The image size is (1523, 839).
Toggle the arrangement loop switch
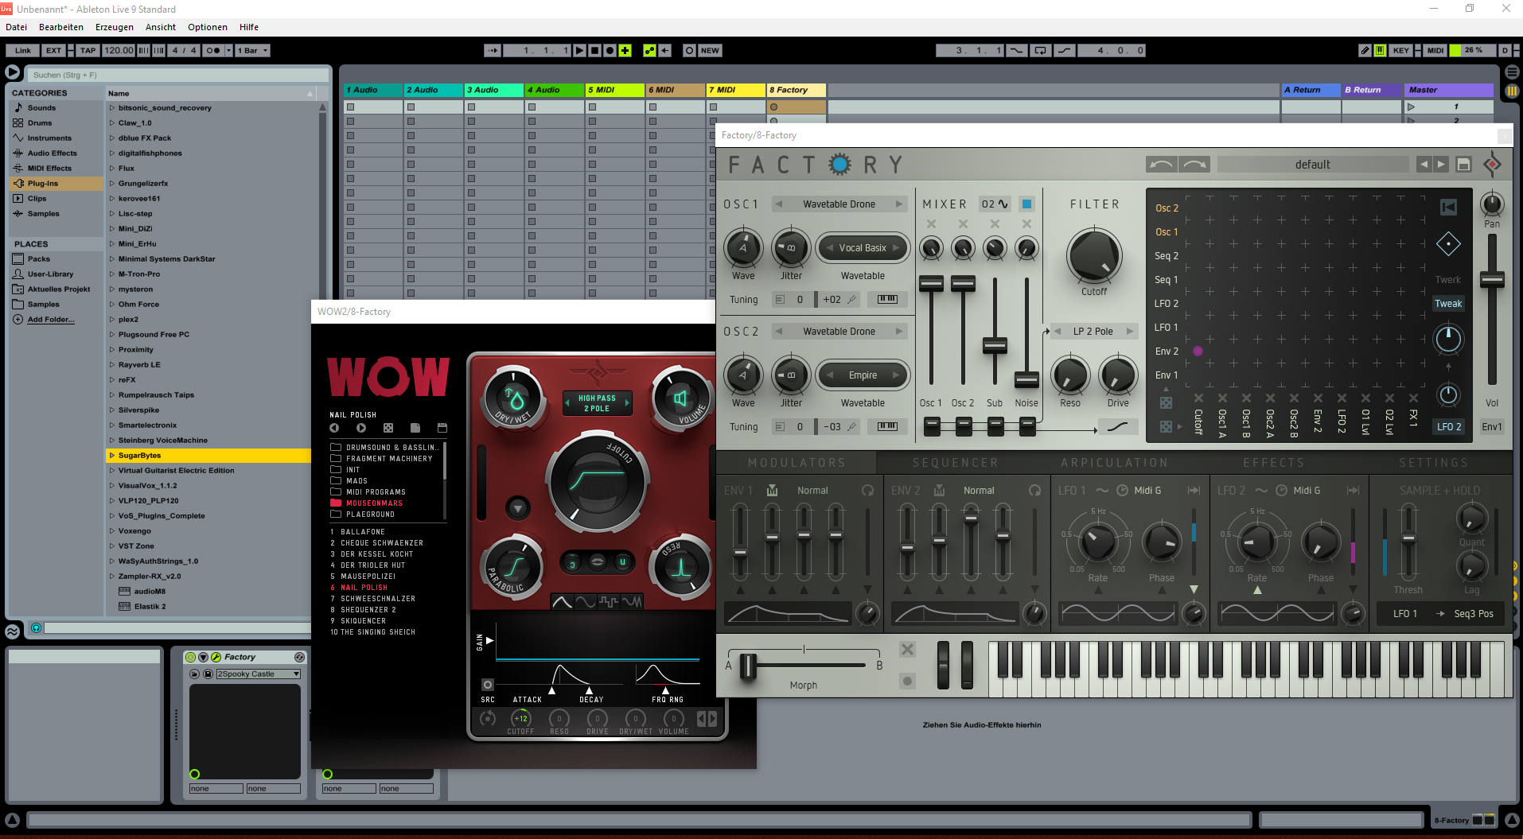pos(1040,50)
